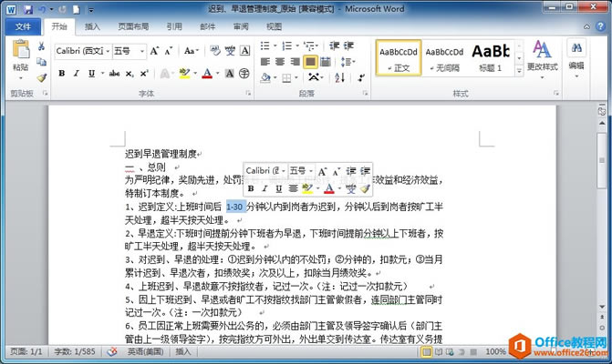The height and width of the screenshot is (364, 612).
Task: Open the 五号 font size dropdown in ribbon
Action: click(142, 51)
